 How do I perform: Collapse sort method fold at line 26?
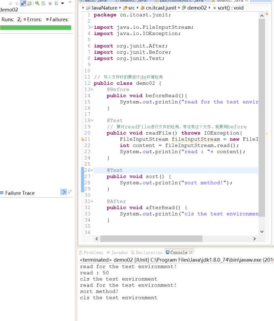tap(92, 170)
